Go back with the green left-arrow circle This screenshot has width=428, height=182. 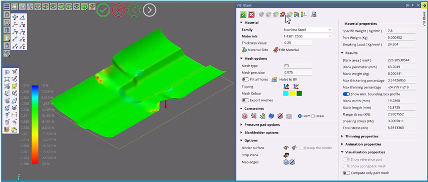point(134,11)
